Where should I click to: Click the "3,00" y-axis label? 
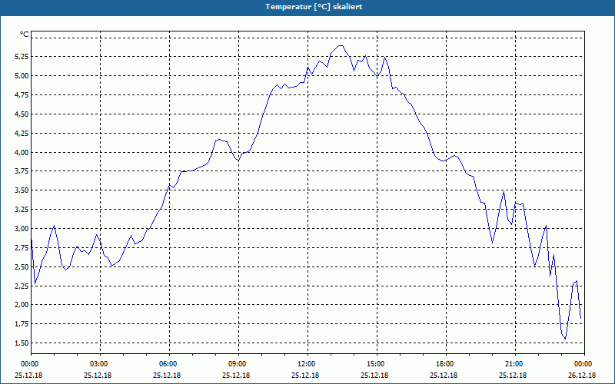(22, 228)
